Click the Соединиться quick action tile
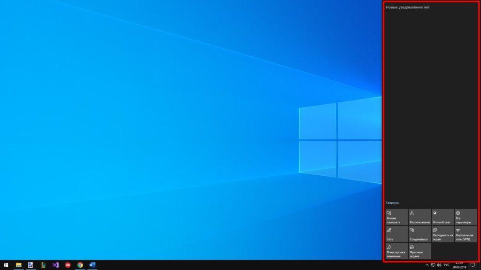The image size is (481, 270). click(x=419, y=233)
